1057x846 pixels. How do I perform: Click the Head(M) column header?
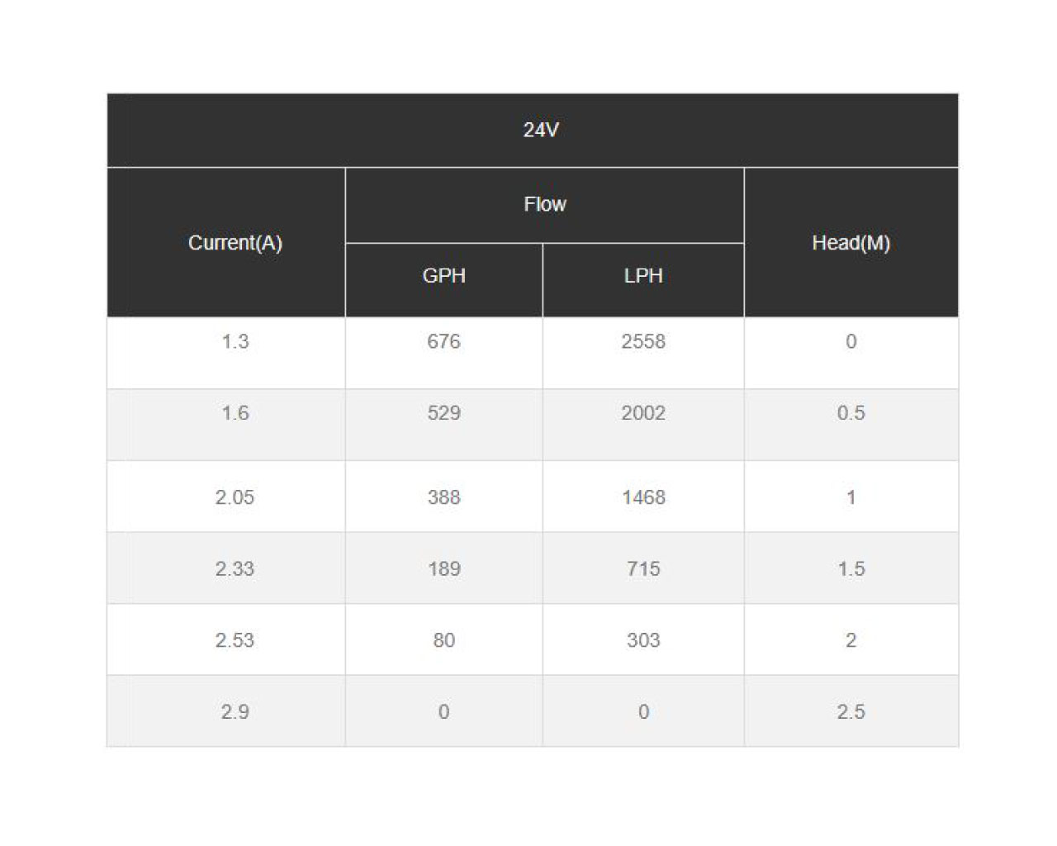(x=851, y=243)
